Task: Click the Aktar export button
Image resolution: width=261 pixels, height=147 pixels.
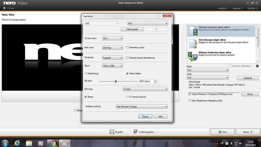Action: [248, 132]
